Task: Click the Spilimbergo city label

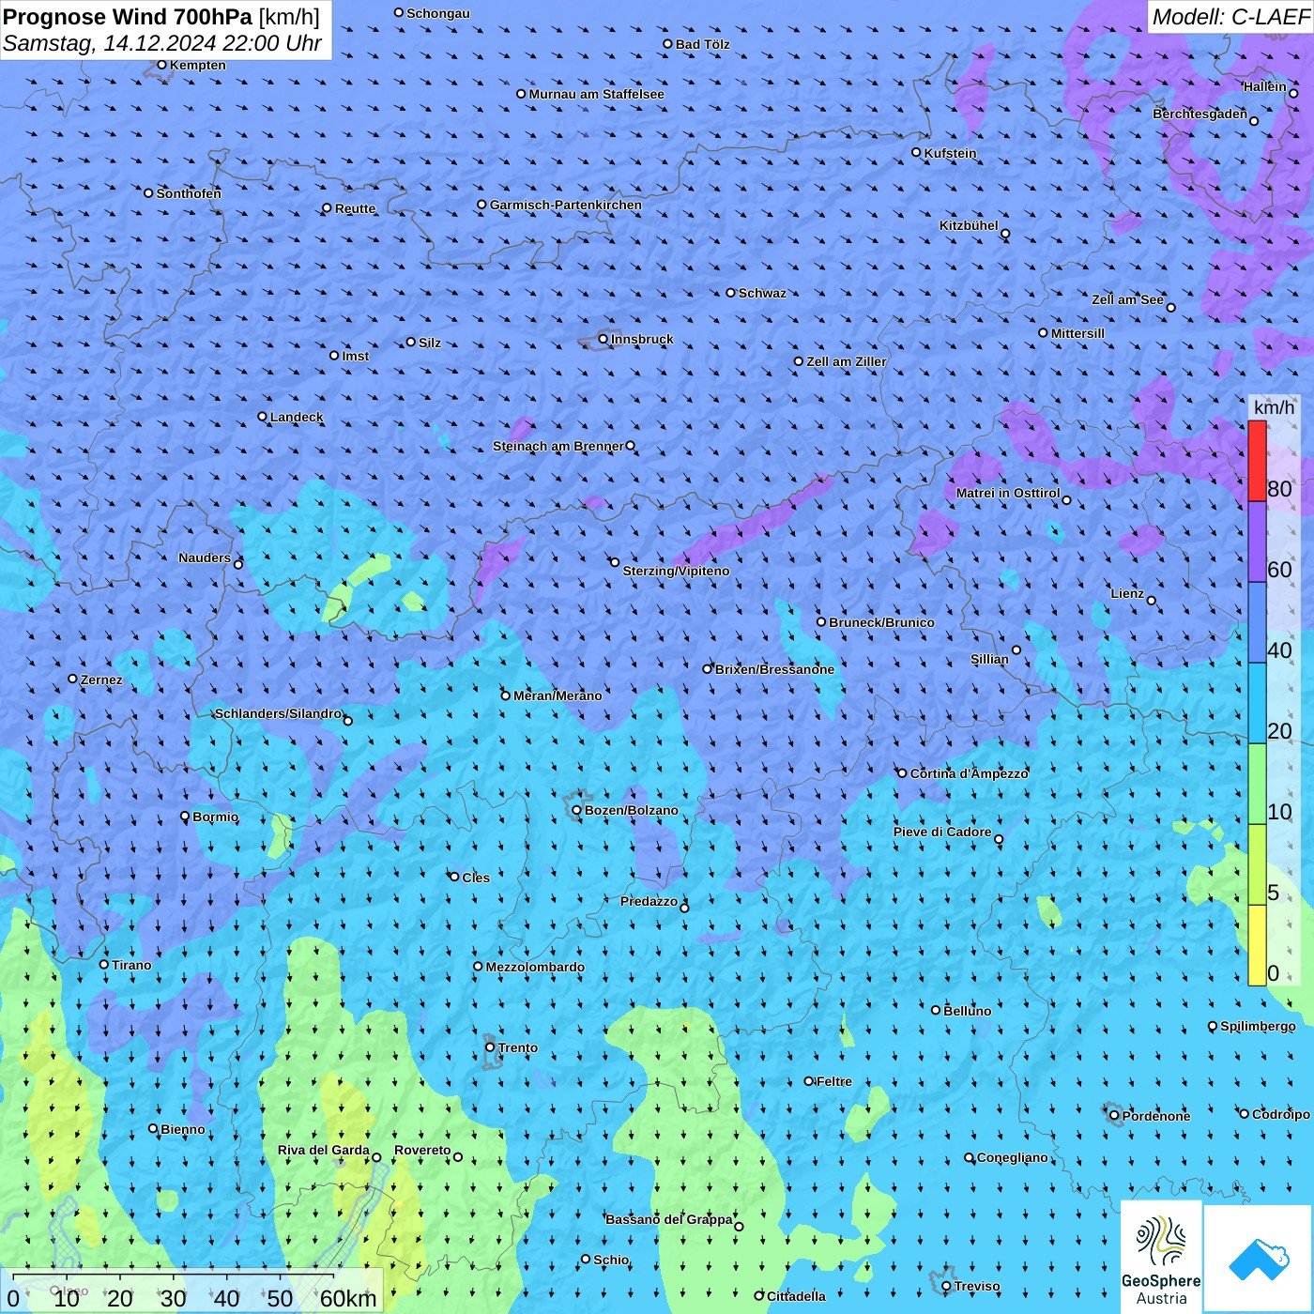Action: click(x=1258, y=1026)
